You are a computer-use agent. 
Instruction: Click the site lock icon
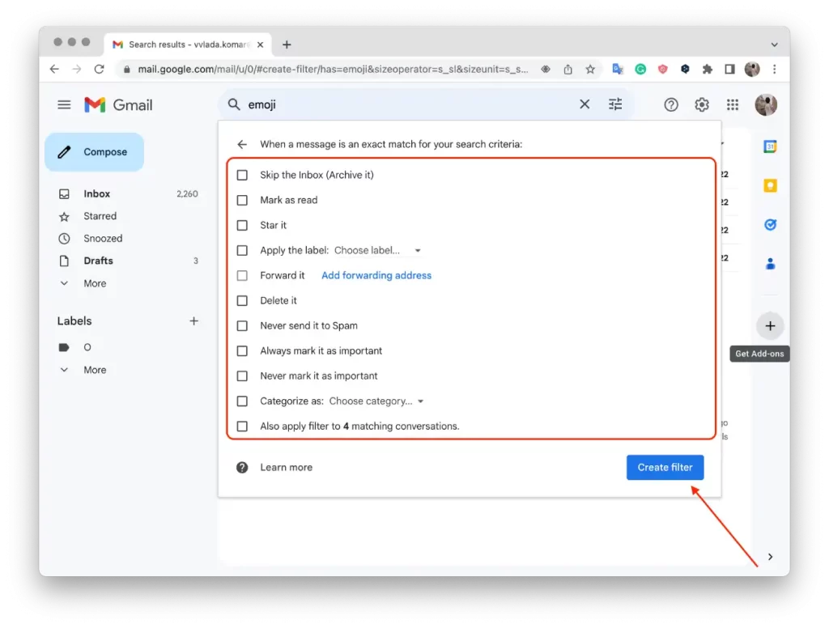click(x=126, y=70)
